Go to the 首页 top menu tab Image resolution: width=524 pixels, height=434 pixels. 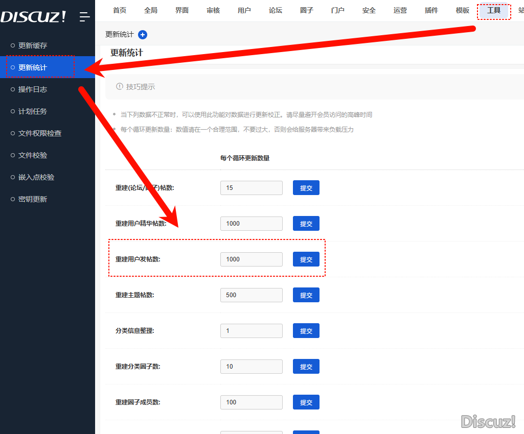[120, 10]
